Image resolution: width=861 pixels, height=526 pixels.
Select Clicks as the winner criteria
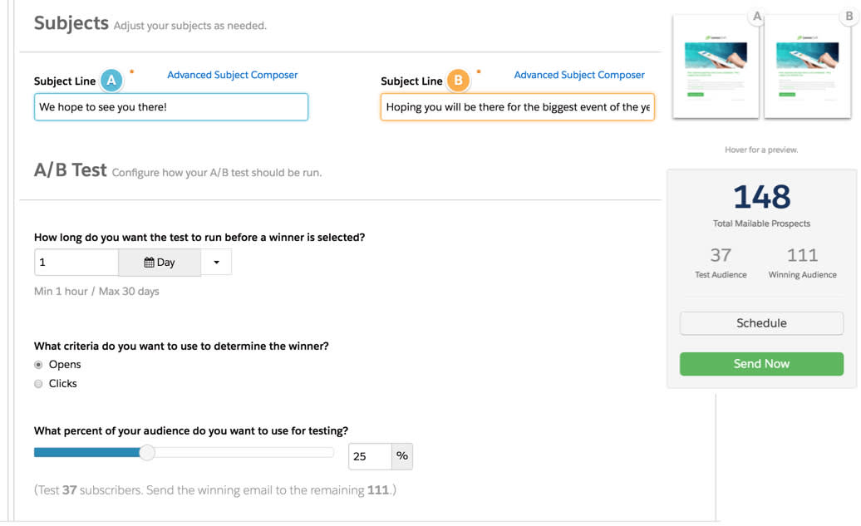point(37,383)
